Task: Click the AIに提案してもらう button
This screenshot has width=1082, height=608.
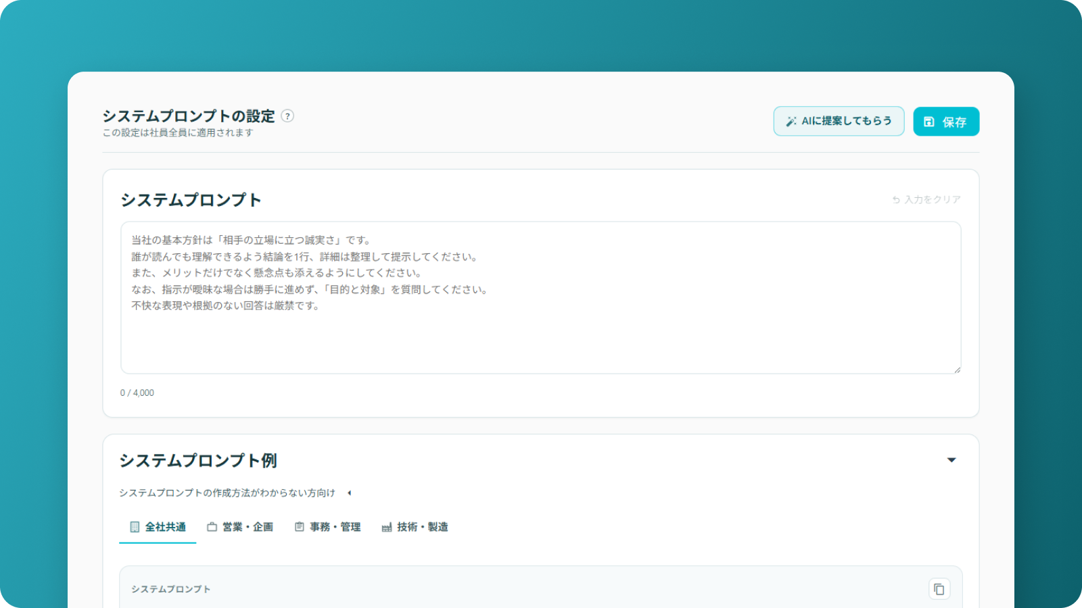Action: (839, 121)
